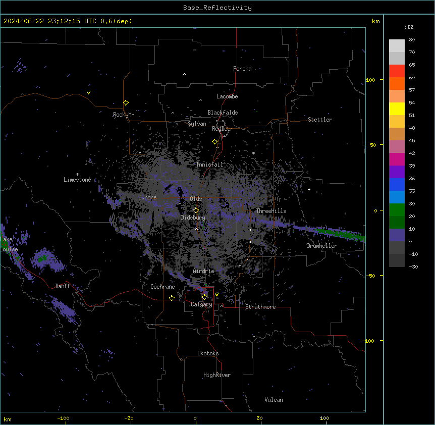The image size is (435, 425).
Task: Click the RockyMH label
Action: (x=124, y=115)
